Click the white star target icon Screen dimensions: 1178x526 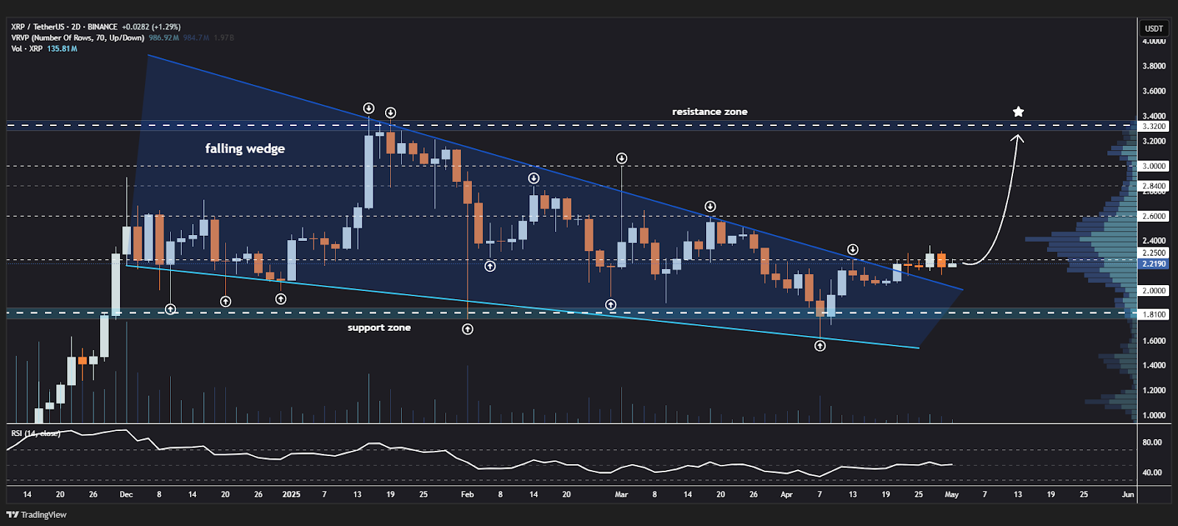[x=1018, y=112]
